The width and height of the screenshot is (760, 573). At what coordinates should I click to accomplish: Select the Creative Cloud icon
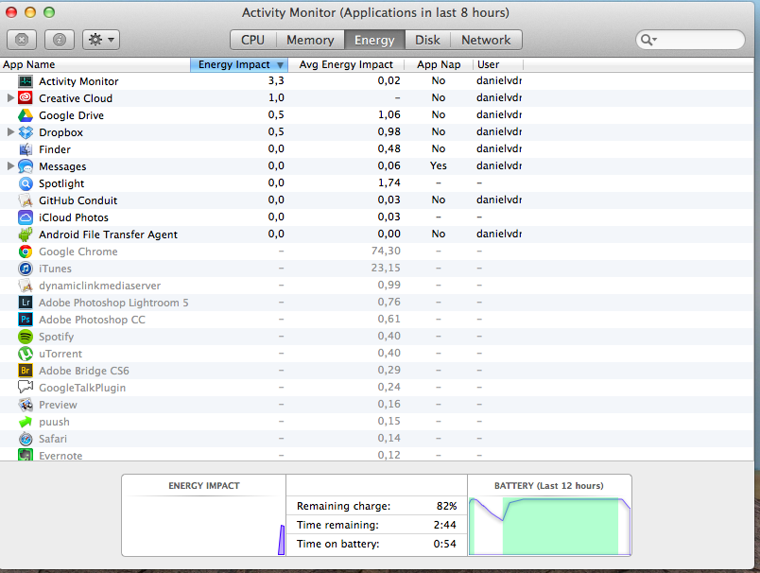click(26, 98)
